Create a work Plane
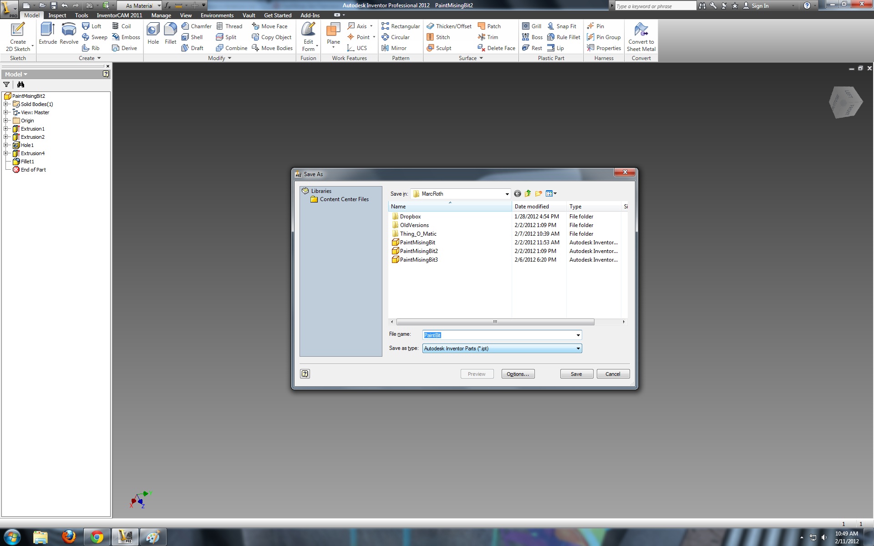 point(333,35)
